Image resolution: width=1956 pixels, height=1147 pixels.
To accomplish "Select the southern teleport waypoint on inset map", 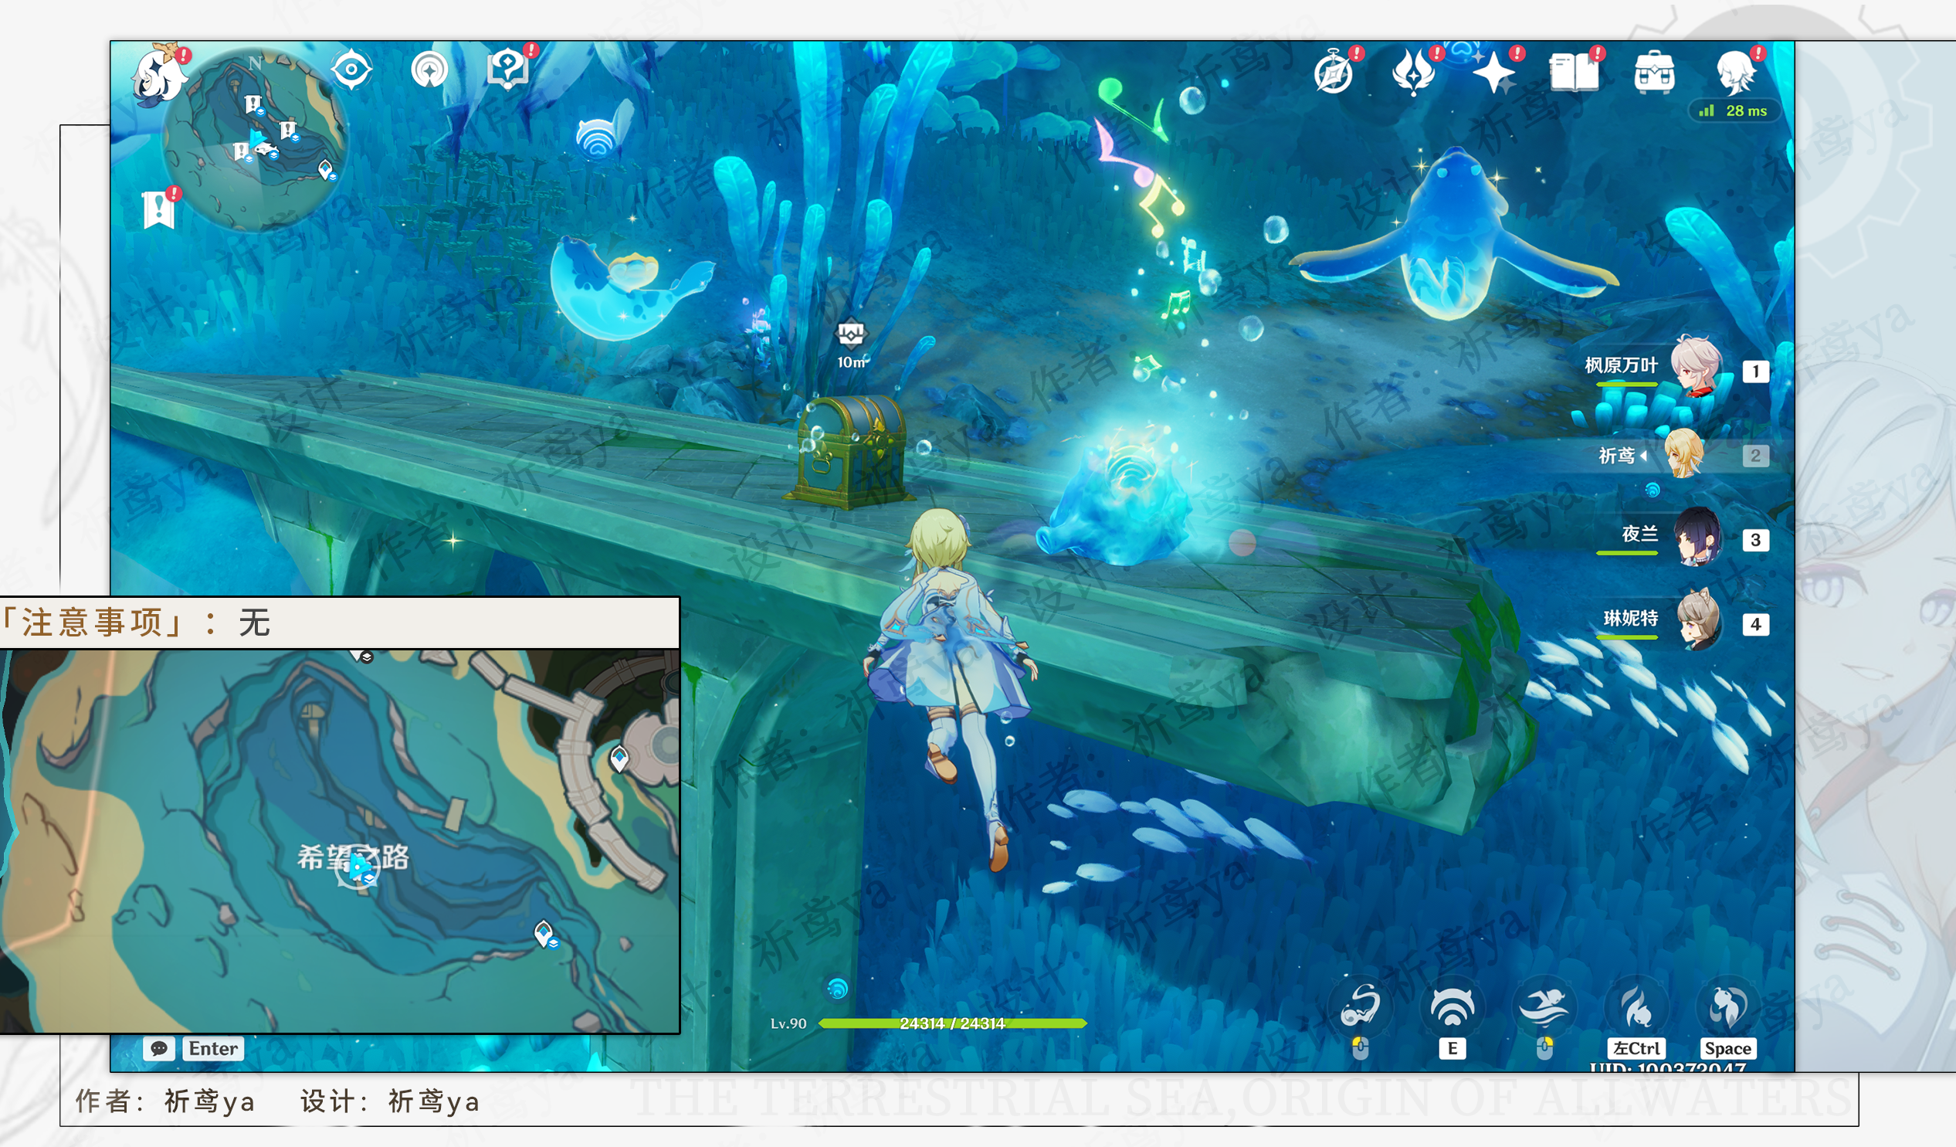I will click(544, 933).
